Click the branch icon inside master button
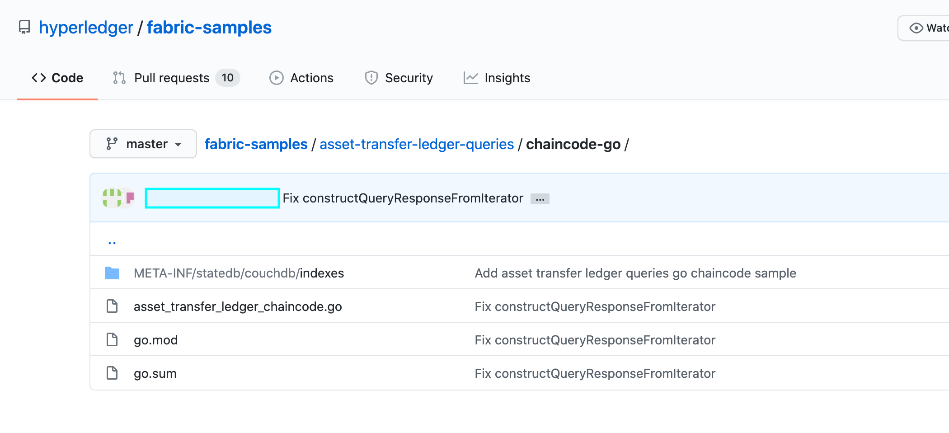The width and height of the screenshot is (949, 433). tap(113, 144)
